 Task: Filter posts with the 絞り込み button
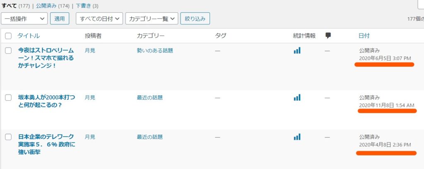click(x=195, y=19)
